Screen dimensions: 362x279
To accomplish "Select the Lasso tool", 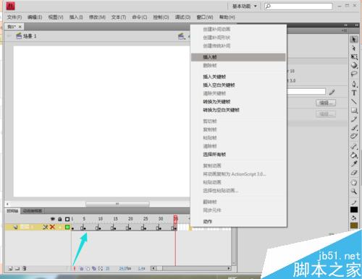I will pos(354,74).
